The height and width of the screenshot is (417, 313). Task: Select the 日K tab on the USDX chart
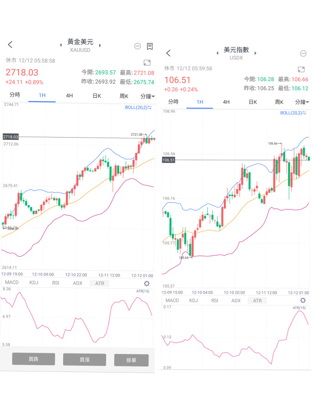point(252,102)
